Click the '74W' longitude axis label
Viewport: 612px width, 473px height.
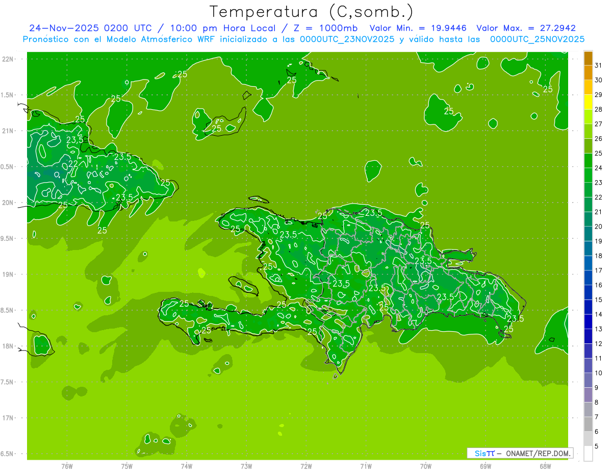click(x=187, y=466)
